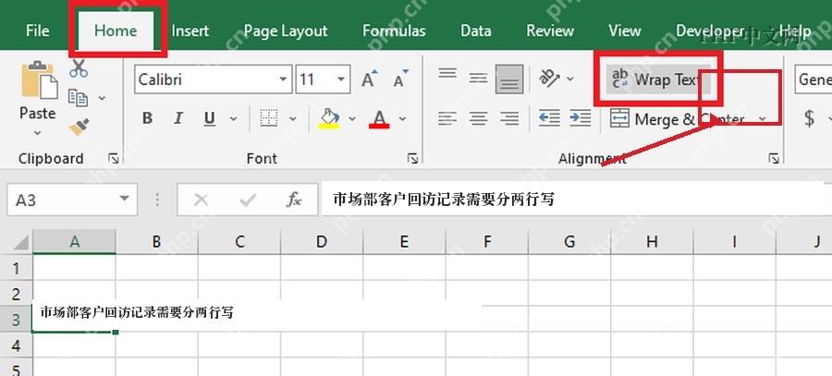Select column D header
The height and width of the screenshot is (376, 832).
(x=322, y=242)
